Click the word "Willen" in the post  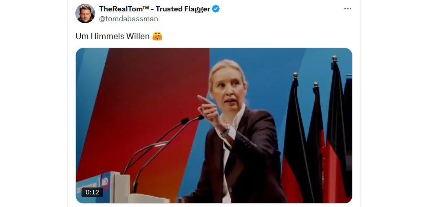tap(138, 36)
